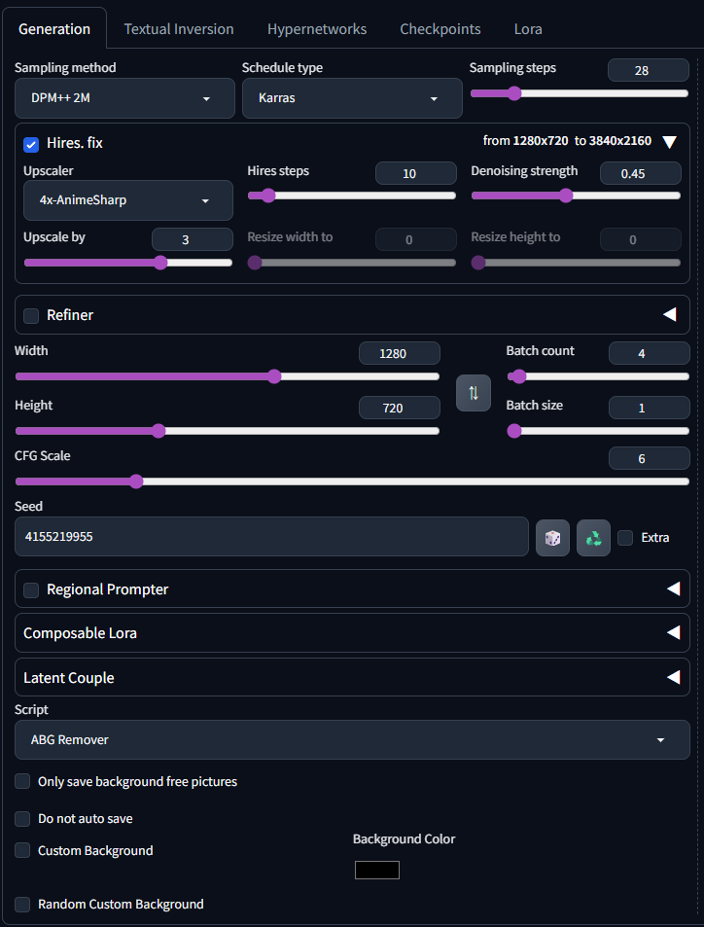This screenshot has height=927, width=704.
Task: Click the CFG Scale slider track
Action: [389, 481]
